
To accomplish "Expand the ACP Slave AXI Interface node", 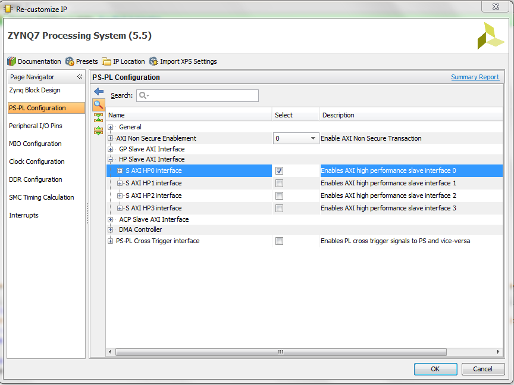I will pos(111,219).
